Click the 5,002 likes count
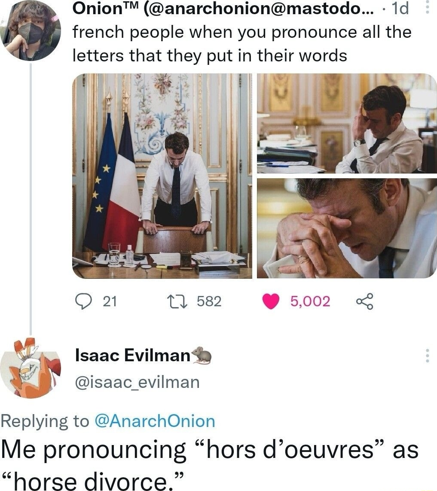Screen dimensions: 437x491 [310, 301]
